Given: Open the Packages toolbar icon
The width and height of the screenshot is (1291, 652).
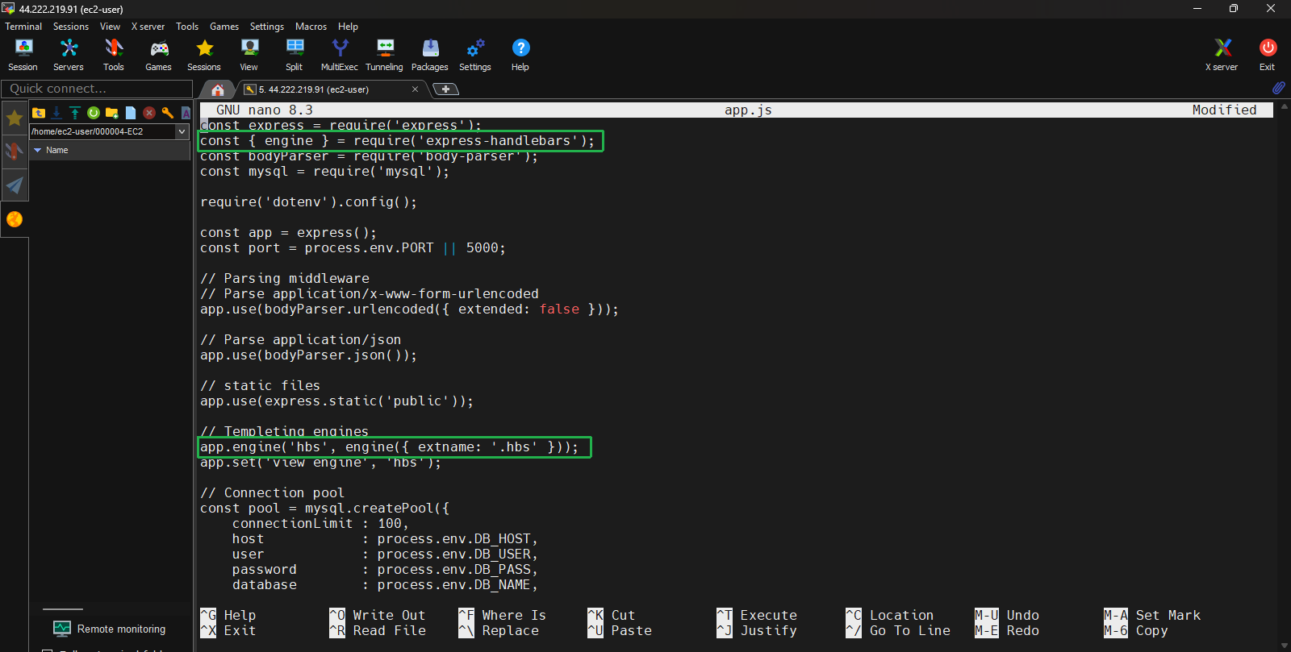Looking at the screenshot, I should 430,55.
